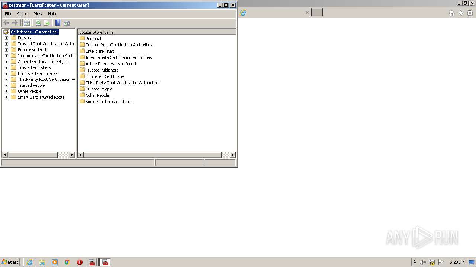Expand the Other People tree node
This screenshot has width=476, height=267.
(x=6, y=91)
